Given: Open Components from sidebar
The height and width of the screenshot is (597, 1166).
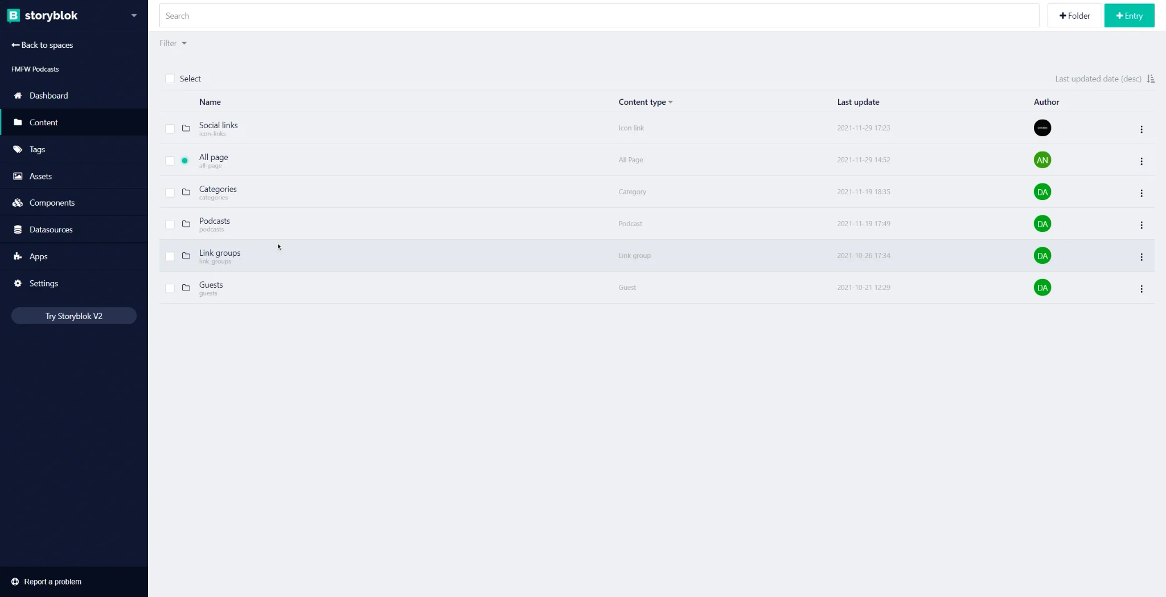Looking at the screenshot, I should (74, 203).
